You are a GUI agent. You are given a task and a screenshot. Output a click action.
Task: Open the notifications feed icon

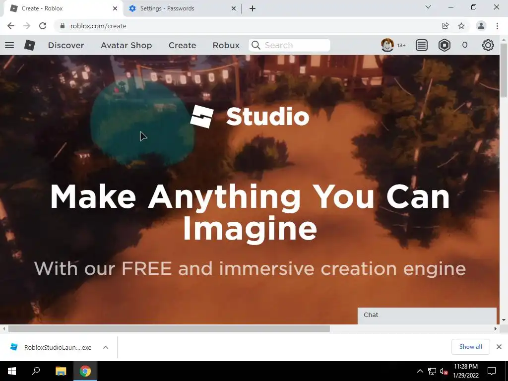421,45
